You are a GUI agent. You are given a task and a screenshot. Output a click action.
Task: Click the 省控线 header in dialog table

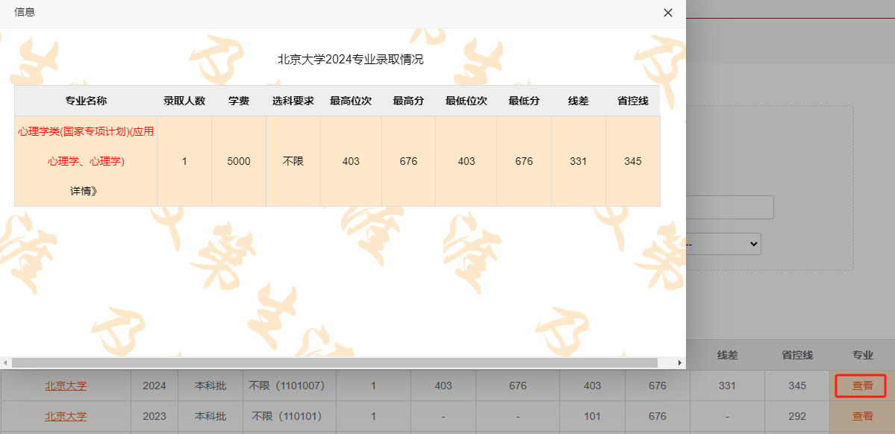pos(632,101)
